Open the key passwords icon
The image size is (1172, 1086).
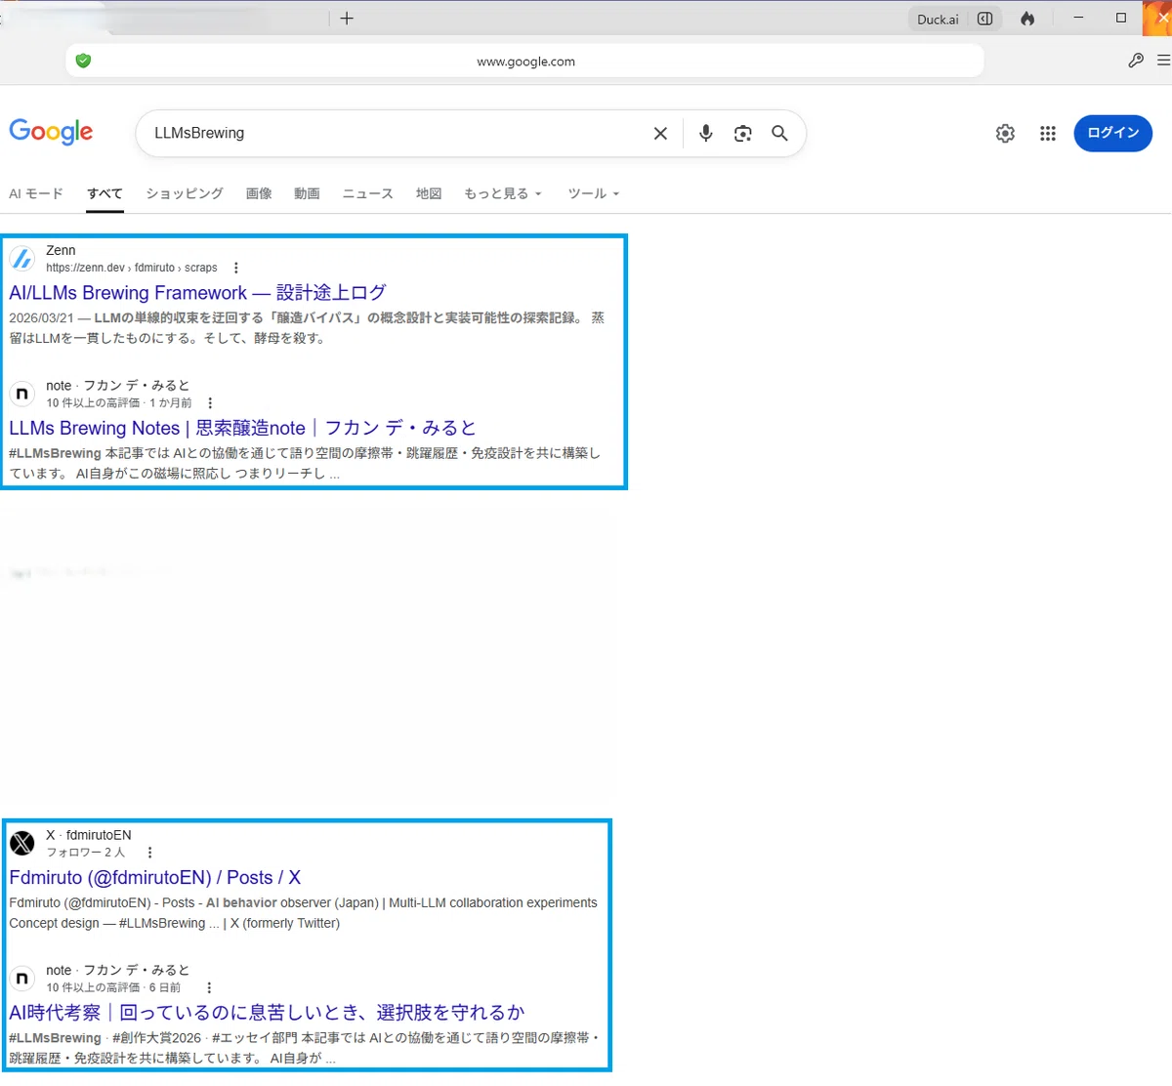click(1136, 61)
